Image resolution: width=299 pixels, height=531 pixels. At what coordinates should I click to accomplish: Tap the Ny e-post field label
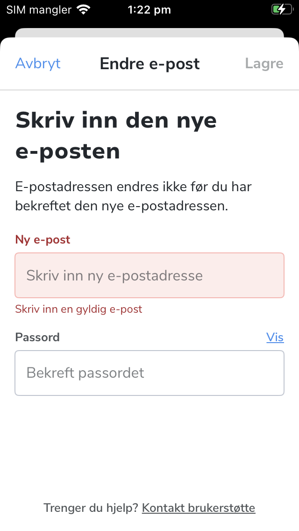click(x=43, y=239)
